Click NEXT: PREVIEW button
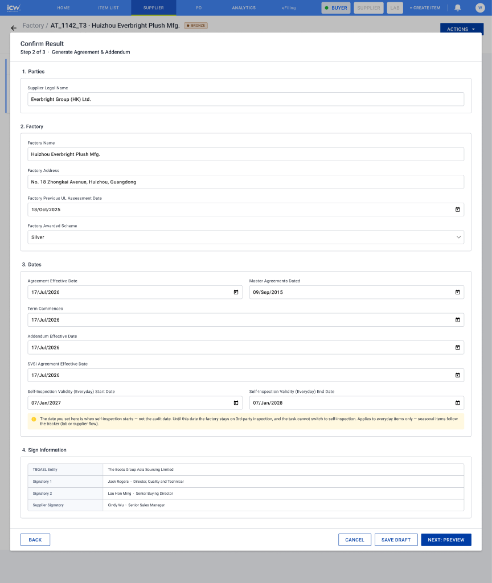 [446, 540]
